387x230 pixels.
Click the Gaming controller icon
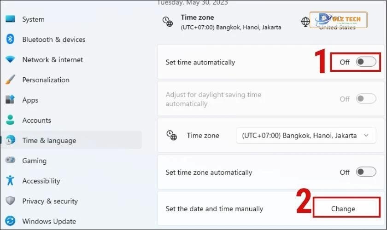(x=10, y=161)
